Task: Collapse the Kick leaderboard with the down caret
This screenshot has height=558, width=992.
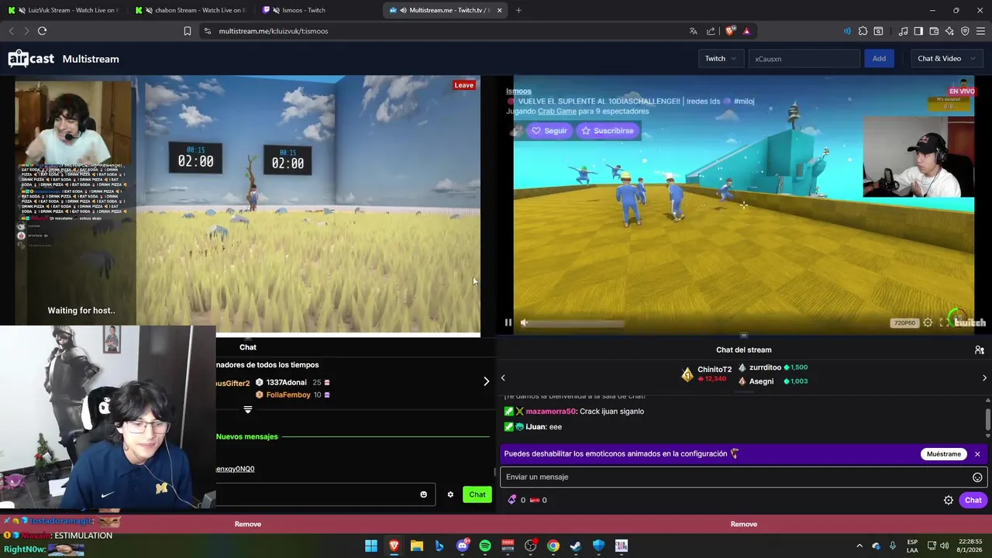Action: pyautogui.click(x=248, y=409)
